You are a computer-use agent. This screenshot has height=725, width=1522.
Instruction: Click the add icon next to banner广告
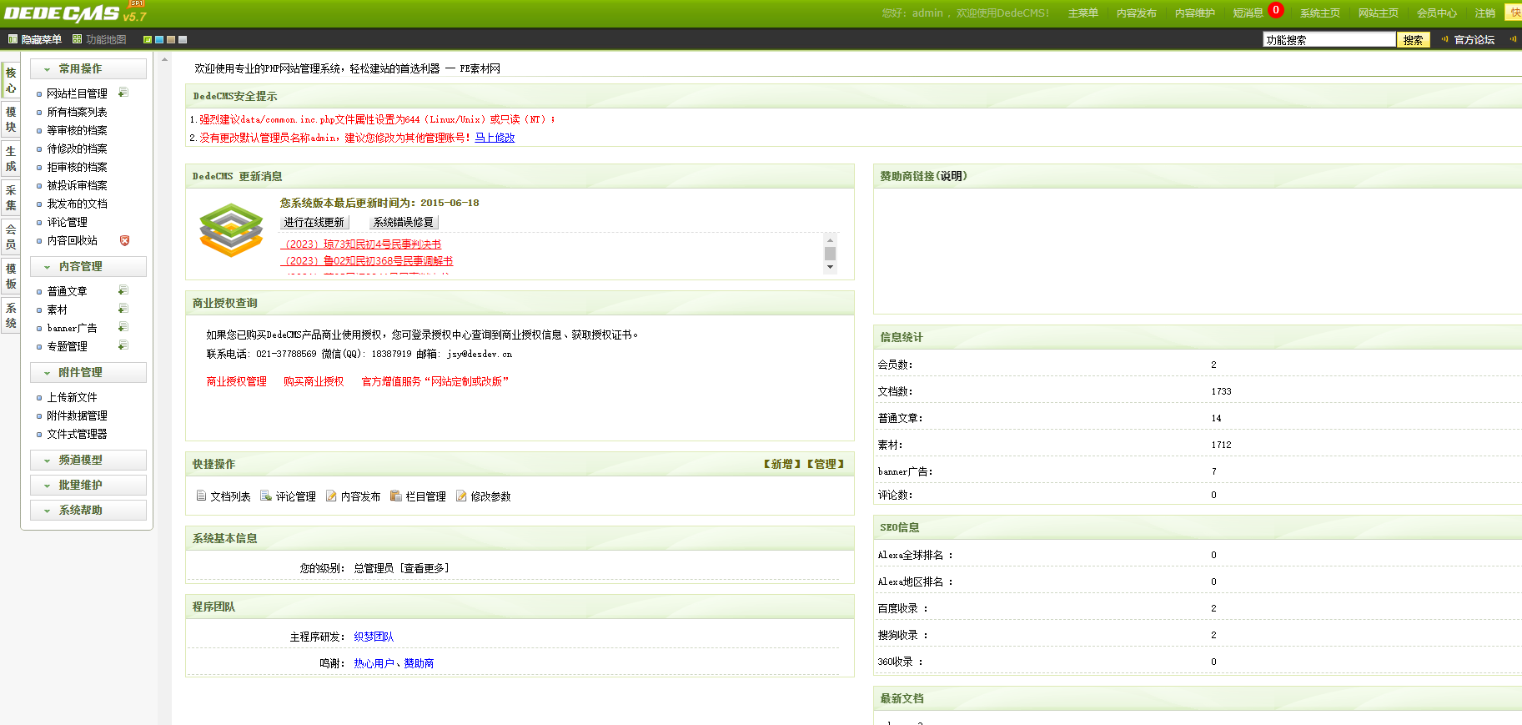(x=123, y=327)
